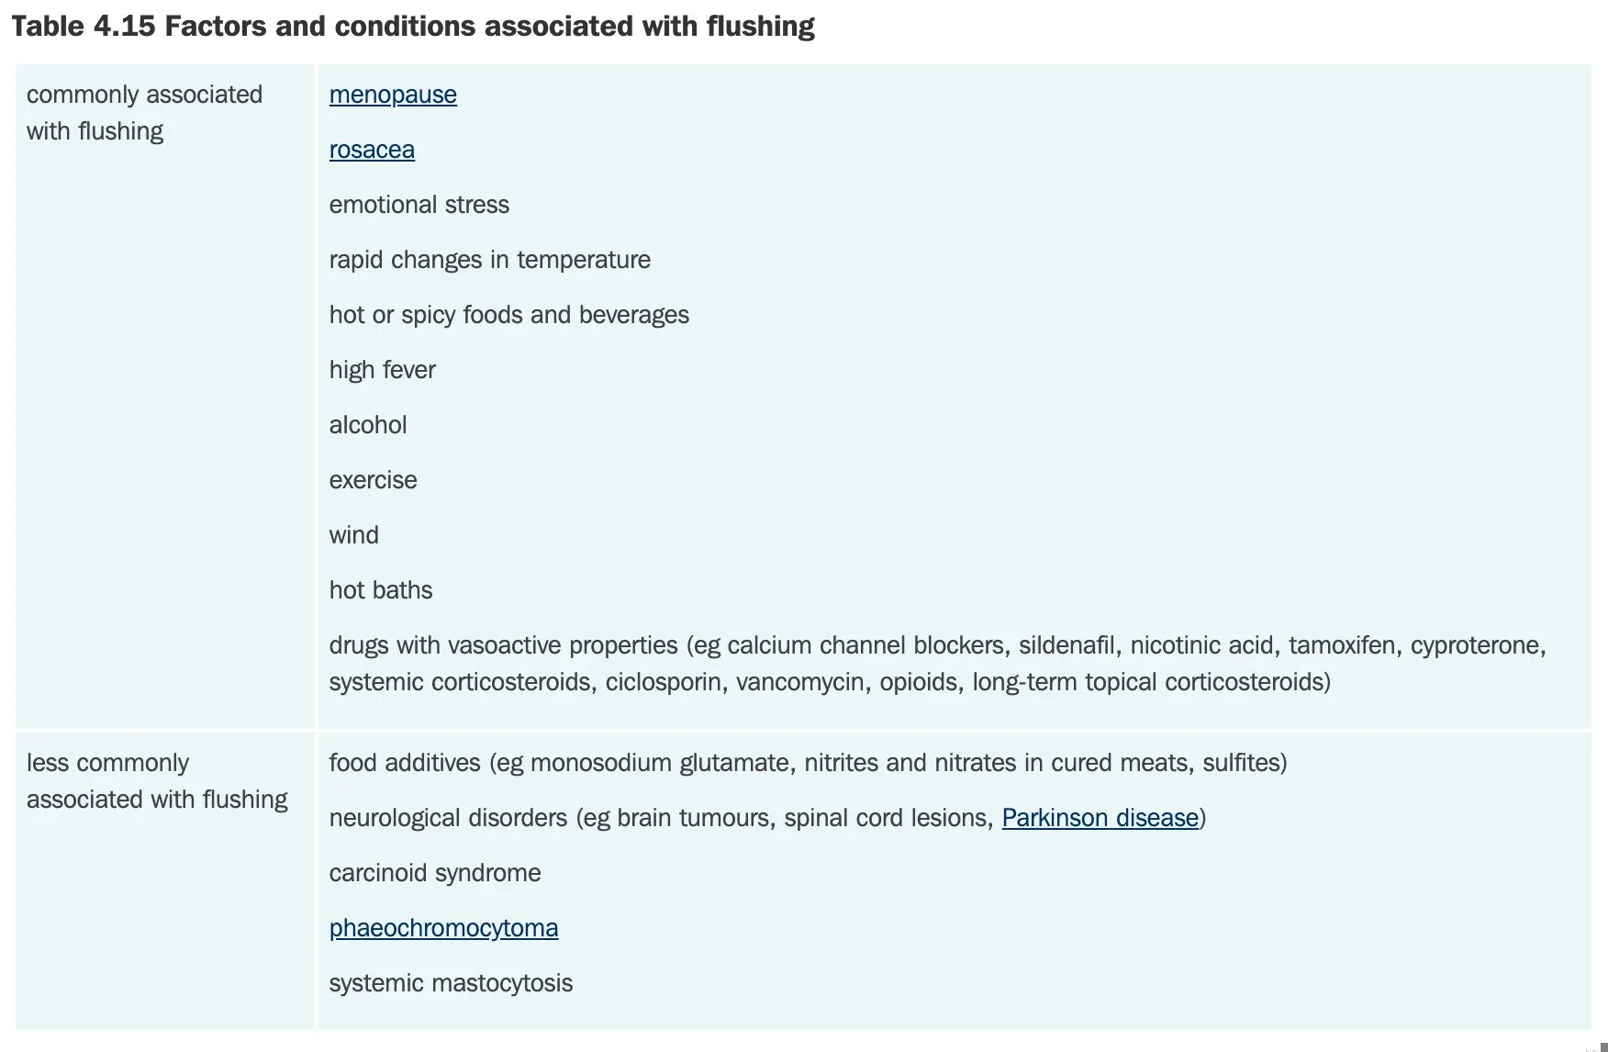Click the Table 4.15 title heading
The height and width of the screenshot is (1052, 1608).
[413, 27]
